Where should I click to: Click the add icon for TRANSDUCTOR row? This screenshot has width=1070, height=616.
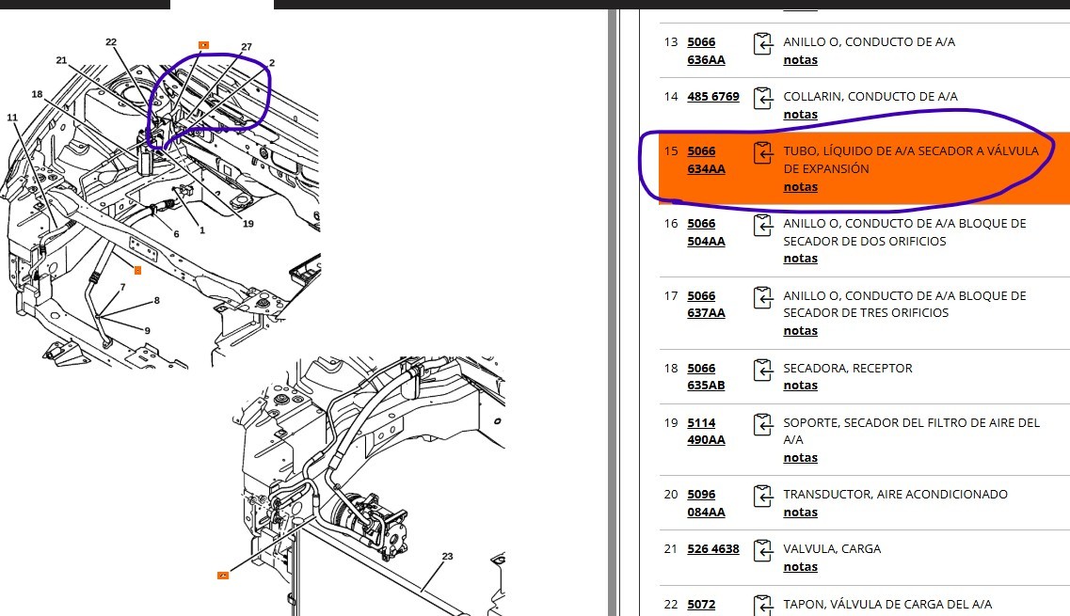coord(763,496)
